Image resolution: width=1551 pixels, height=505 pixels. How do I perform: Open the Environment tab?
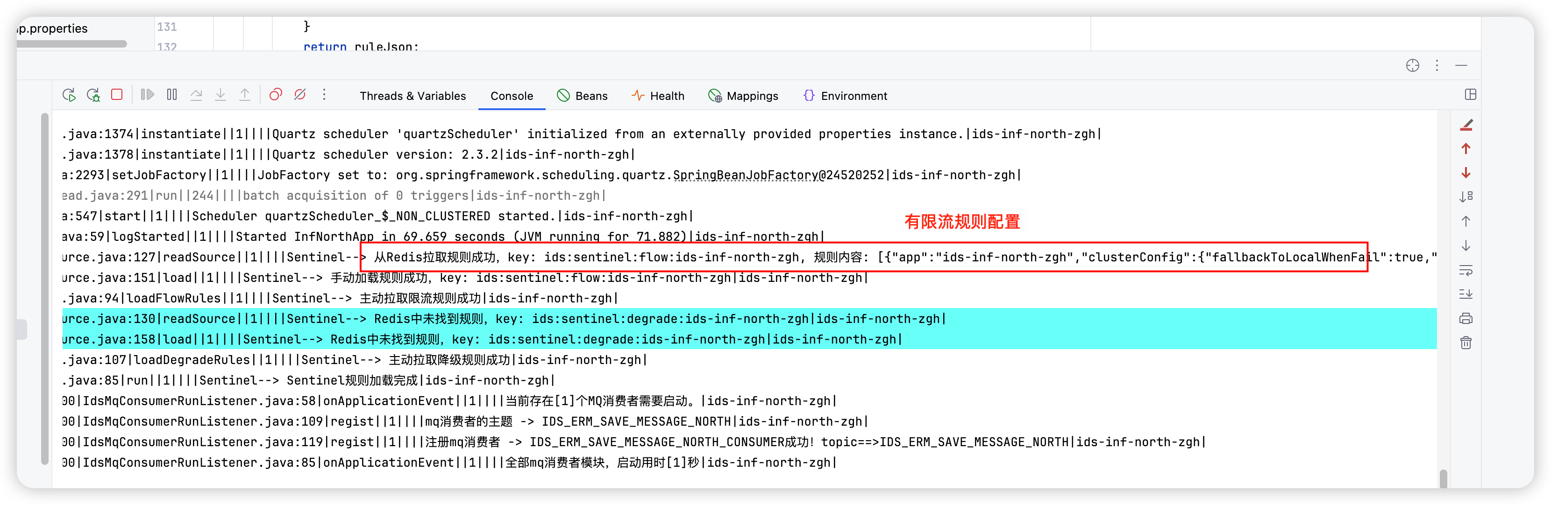point(845,96)
